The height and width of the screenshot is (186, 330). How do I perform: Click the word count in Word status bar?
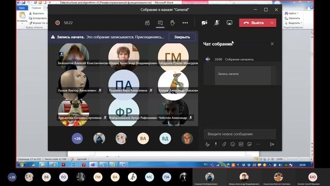click(55, 159)
